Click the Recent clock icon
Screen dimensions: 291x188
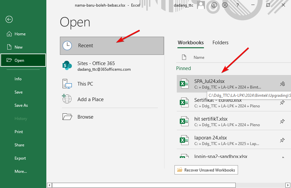[x=67, y=46]
